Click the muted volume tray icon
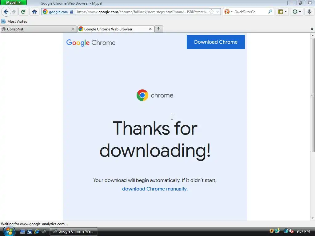Image resolution: width=315 pixels, height=236 pixels. click(291, 231)
